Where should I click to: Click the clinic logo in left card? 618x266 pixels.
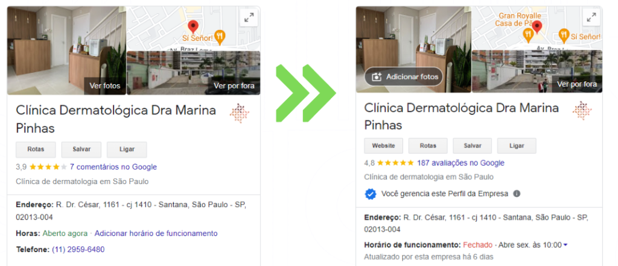(240, 113)
